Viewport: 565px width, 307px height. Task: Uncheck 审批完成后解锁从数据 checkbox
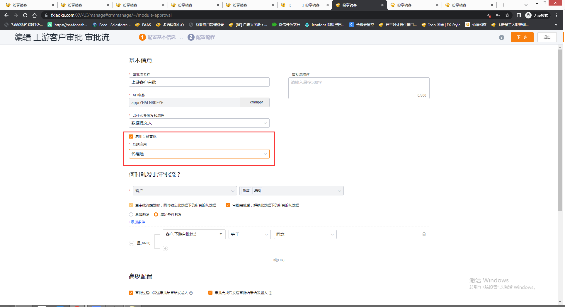[228, 205]
